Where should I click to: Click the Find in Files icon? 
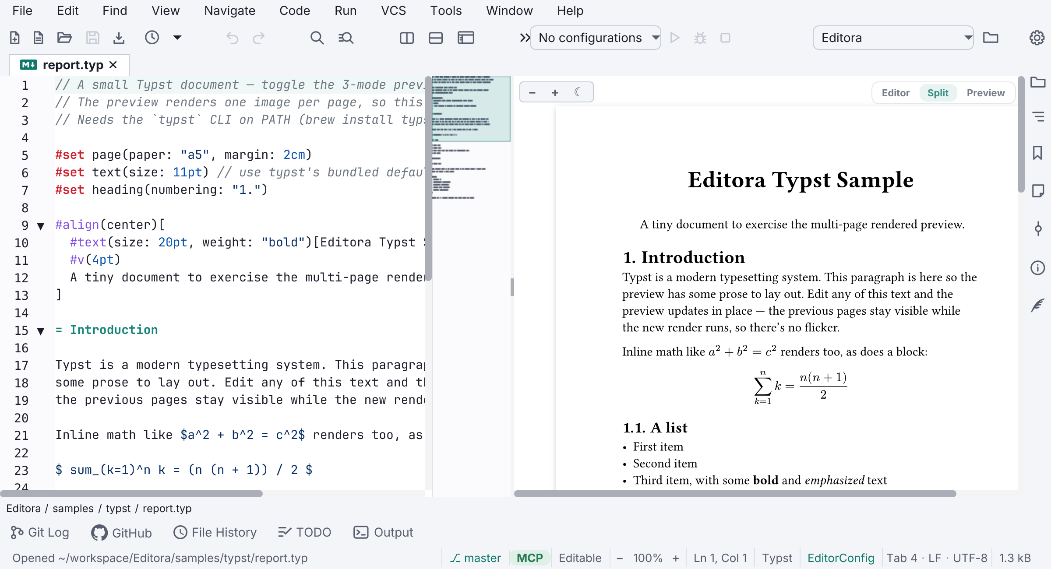[x=346, y=38]
